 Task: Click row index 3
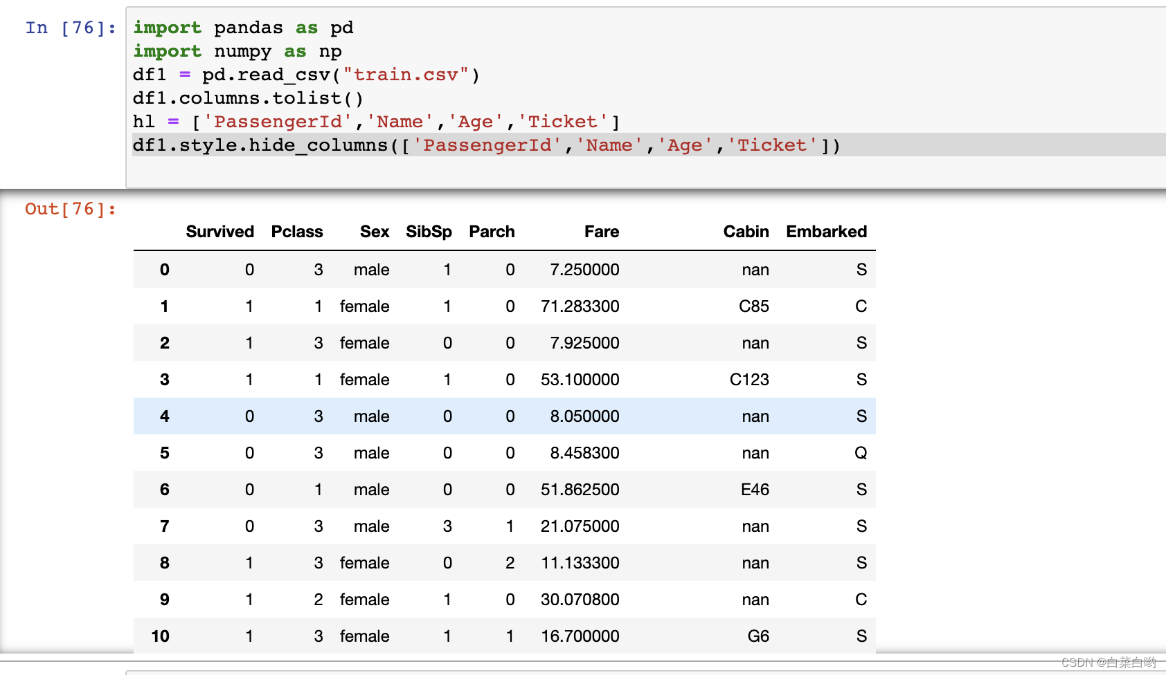pyautogui.click(x=165, y=380)
